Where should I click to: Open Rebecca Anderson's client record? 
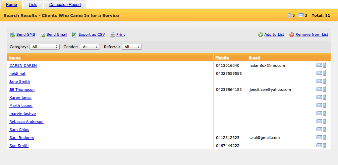[26, 122]
